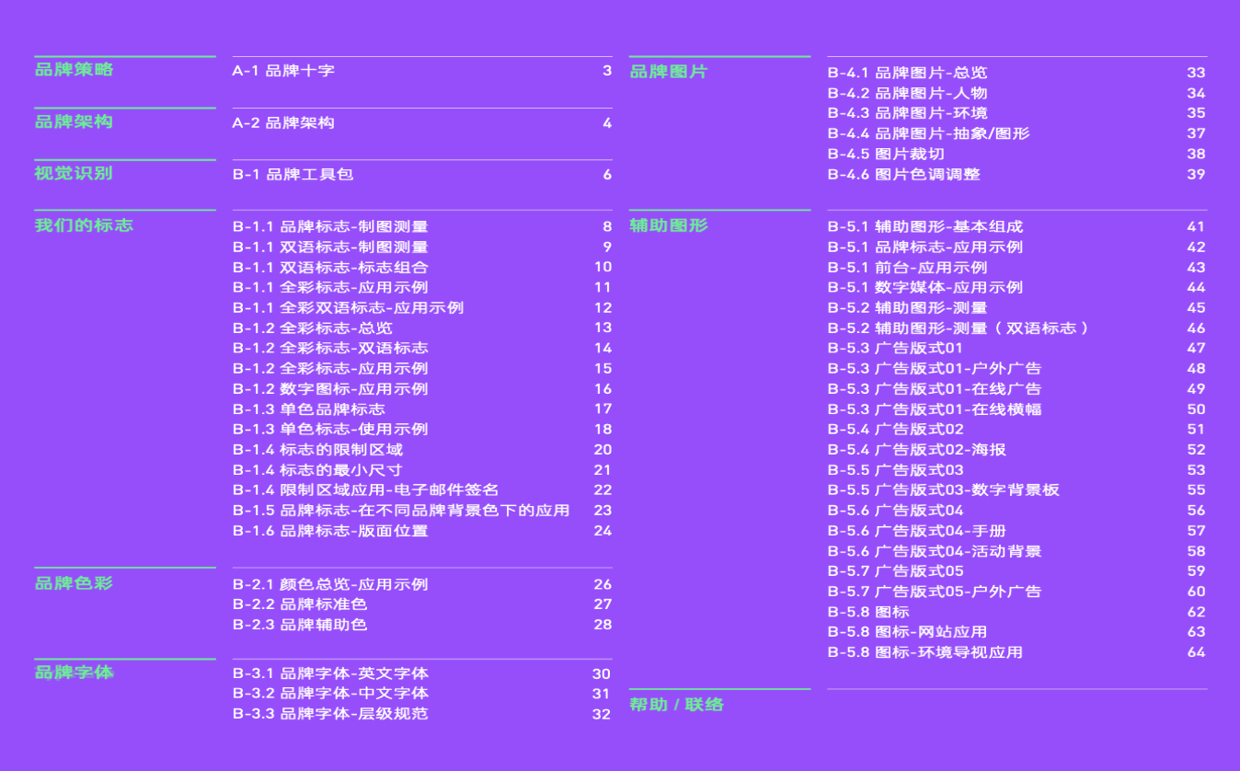Click B-5.4 广告版式02-海报 entry
Image resolution: width=1240 pixels, height=771 pixels.
pyautogui.click(x=917, y=450)
